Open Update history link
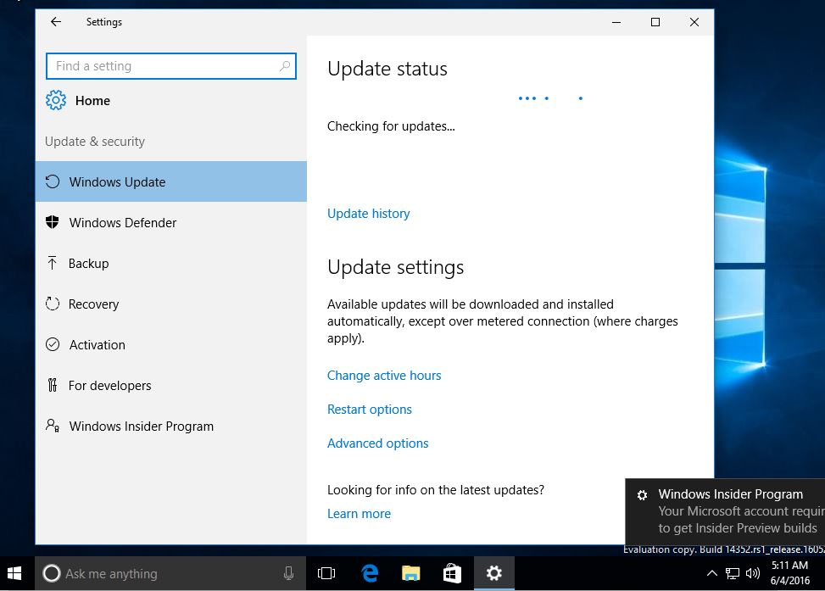 tap(368, 213)
